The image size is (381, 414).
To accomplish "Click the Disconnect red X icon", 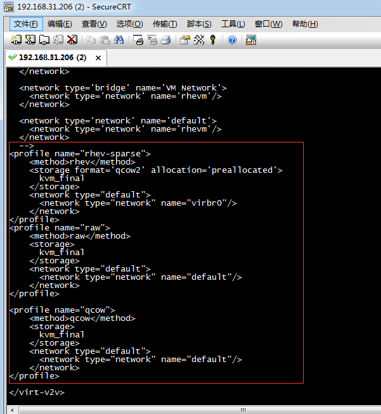I will click(x=72, y=40).
